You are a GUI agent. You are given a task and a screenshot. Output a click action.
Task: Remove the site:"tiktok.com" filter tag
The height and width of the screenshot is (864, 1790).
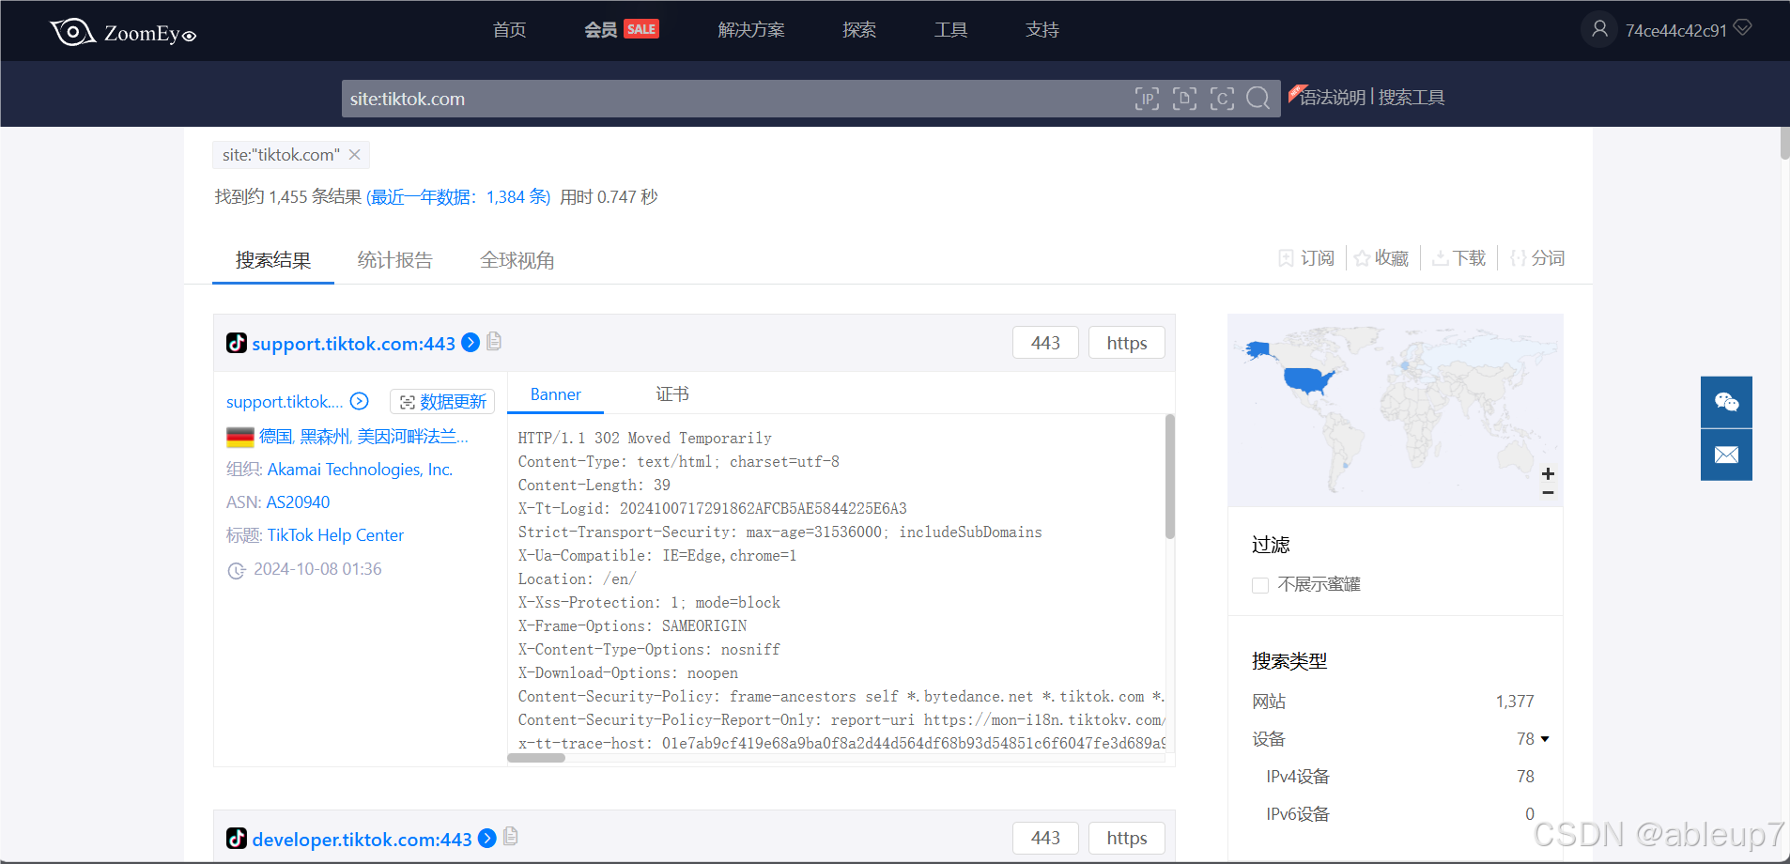pyautogui.click(x=354, y=154)
